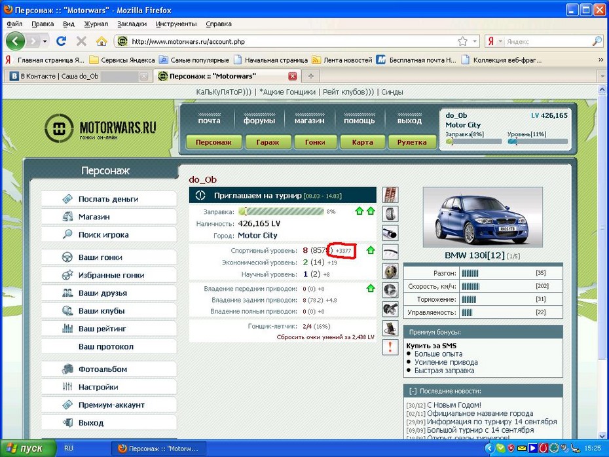Image resolution: width=609 pixels, height=457 pixels.
Task: Open the Файл menu
Action: tap(14, 24)
